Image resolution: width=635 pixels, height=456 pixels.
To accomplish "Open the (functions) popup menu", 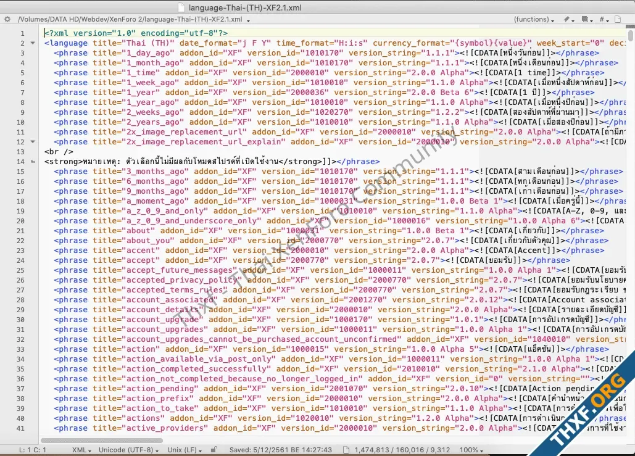I will 534,19.
